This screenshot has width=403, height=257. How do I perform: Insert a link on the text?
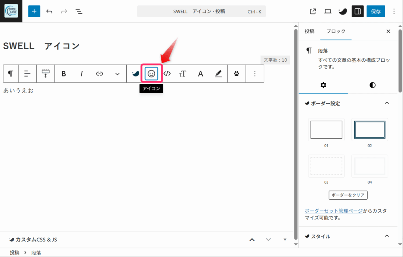tap(100, 74)
